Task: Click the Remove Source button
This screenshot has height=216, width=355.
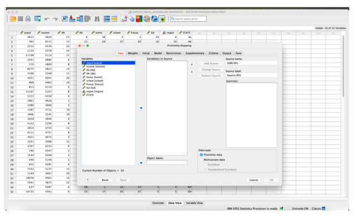Action: (211, 76)
